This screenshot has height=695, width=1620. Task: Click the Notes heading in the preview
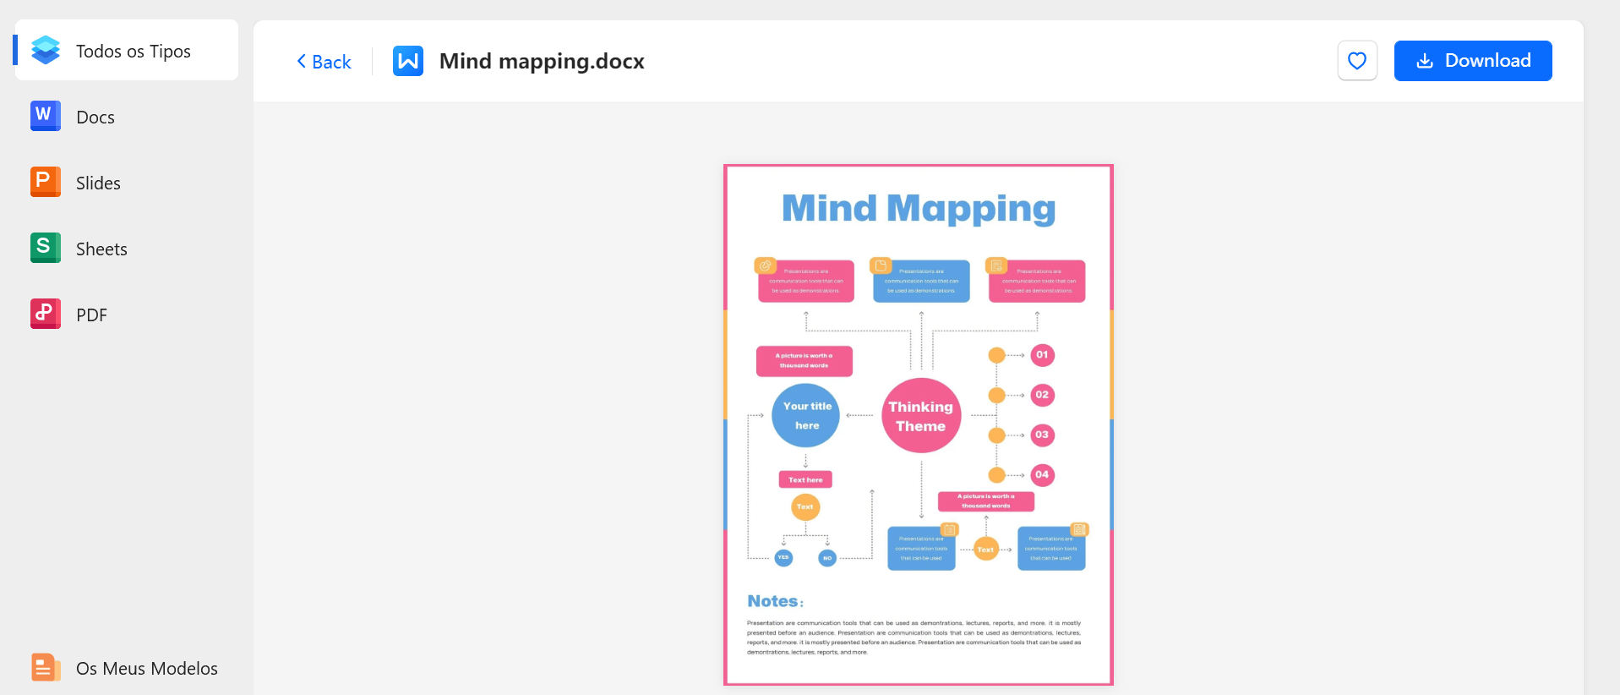pyautogui.click(x=775, y=601)
